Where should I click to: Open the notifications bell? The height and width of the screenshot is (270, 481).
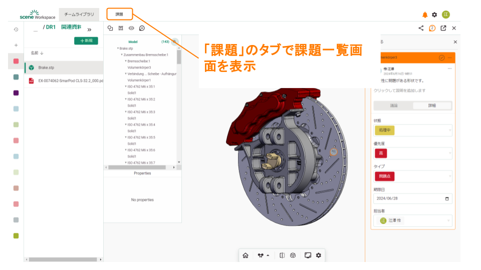tap(425, 14)
